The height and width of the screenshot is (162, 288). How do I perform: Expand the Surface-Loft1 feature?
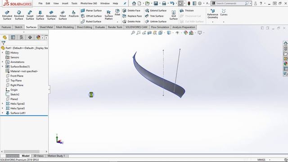pyautogui.click(x=3, y=113)
